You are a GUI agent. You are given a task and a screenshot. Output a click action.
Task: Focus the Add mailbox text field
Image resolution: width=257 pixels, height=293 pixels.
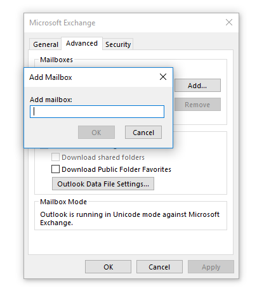(x=97, y=112)
